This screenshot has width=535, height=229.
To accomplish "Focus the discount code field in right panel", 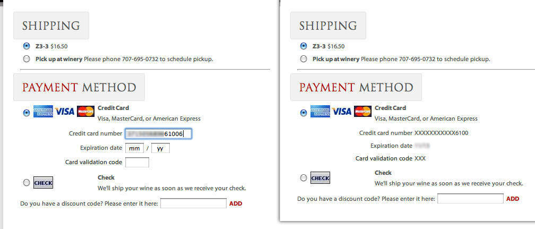I will click(470, 199).
